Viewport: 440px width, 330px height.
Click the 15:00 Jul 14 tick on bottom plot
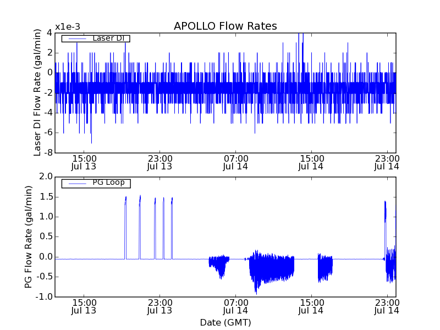(x=311, y=306)
